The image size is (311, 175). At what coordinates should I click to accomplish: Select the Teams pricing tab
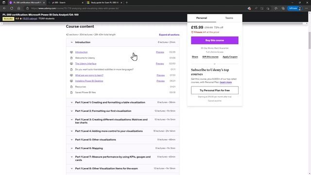pyautogui.click(x=229, y=18)
